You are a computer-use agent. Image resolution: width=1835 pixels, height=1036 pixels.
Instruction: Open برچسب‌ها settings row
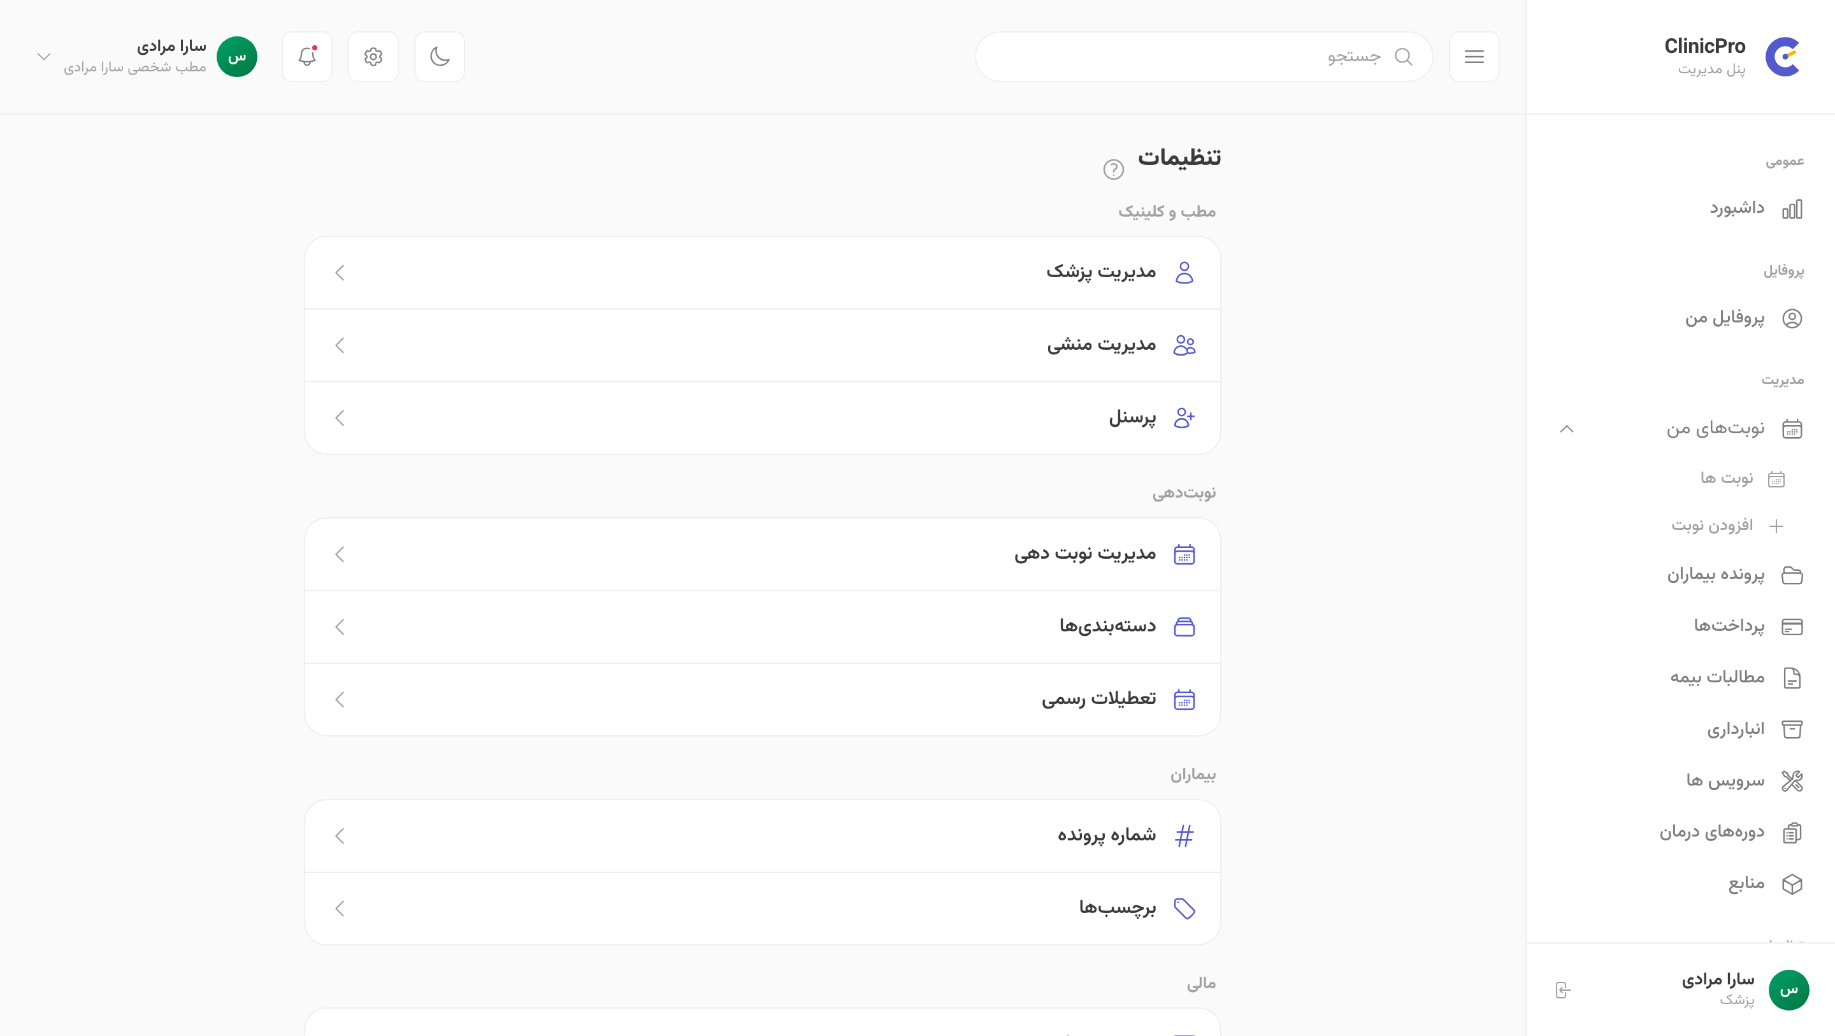pos(762,909)
